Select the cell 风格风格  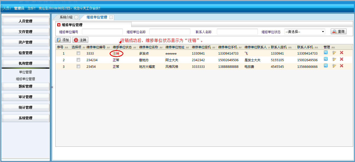(x=172, y=67)
